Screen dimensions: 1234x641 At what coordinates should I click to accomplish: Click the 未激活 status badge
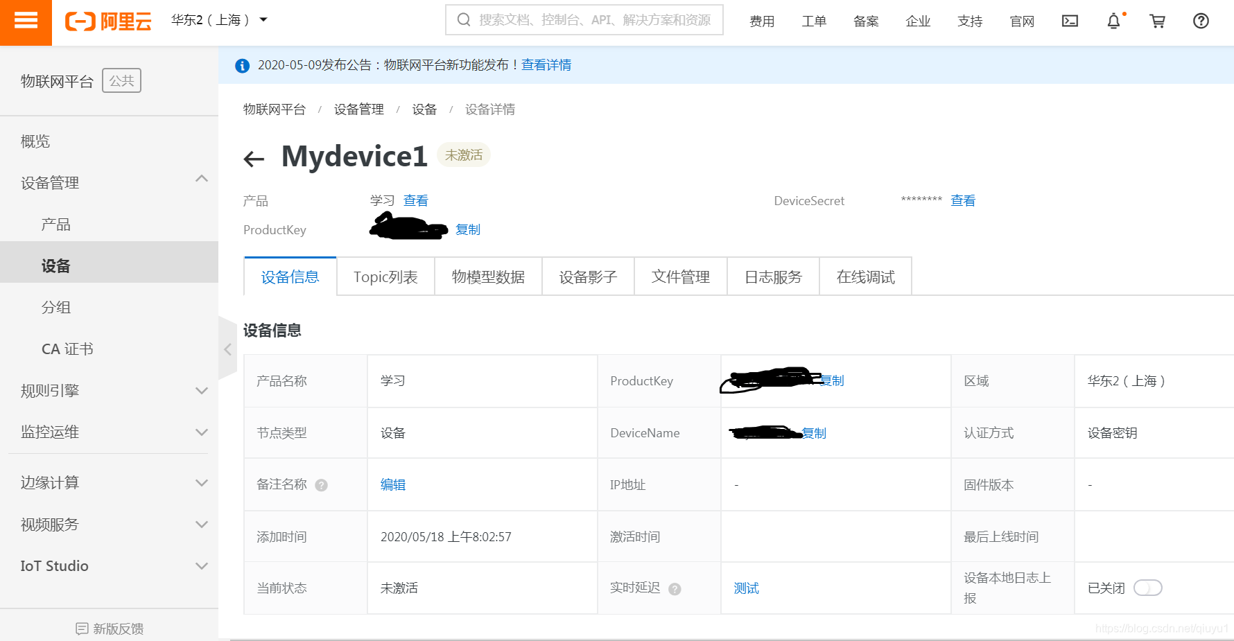coord(463,155)
